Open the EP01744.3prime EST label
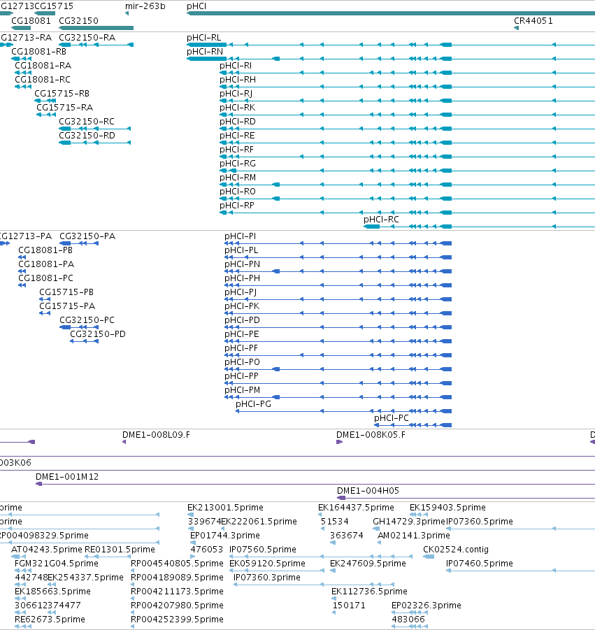The width and height of the screenshot is (595, 630). 225,536
